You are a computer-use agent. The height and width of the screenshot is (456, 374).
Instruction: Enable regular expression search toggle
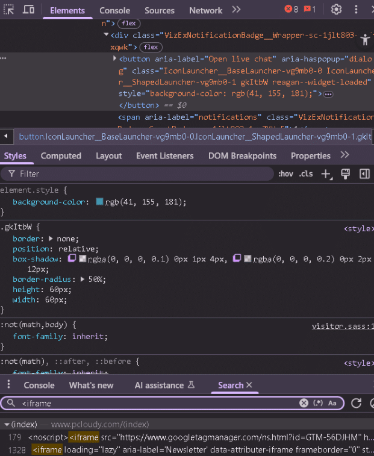[x=318, y=403]
